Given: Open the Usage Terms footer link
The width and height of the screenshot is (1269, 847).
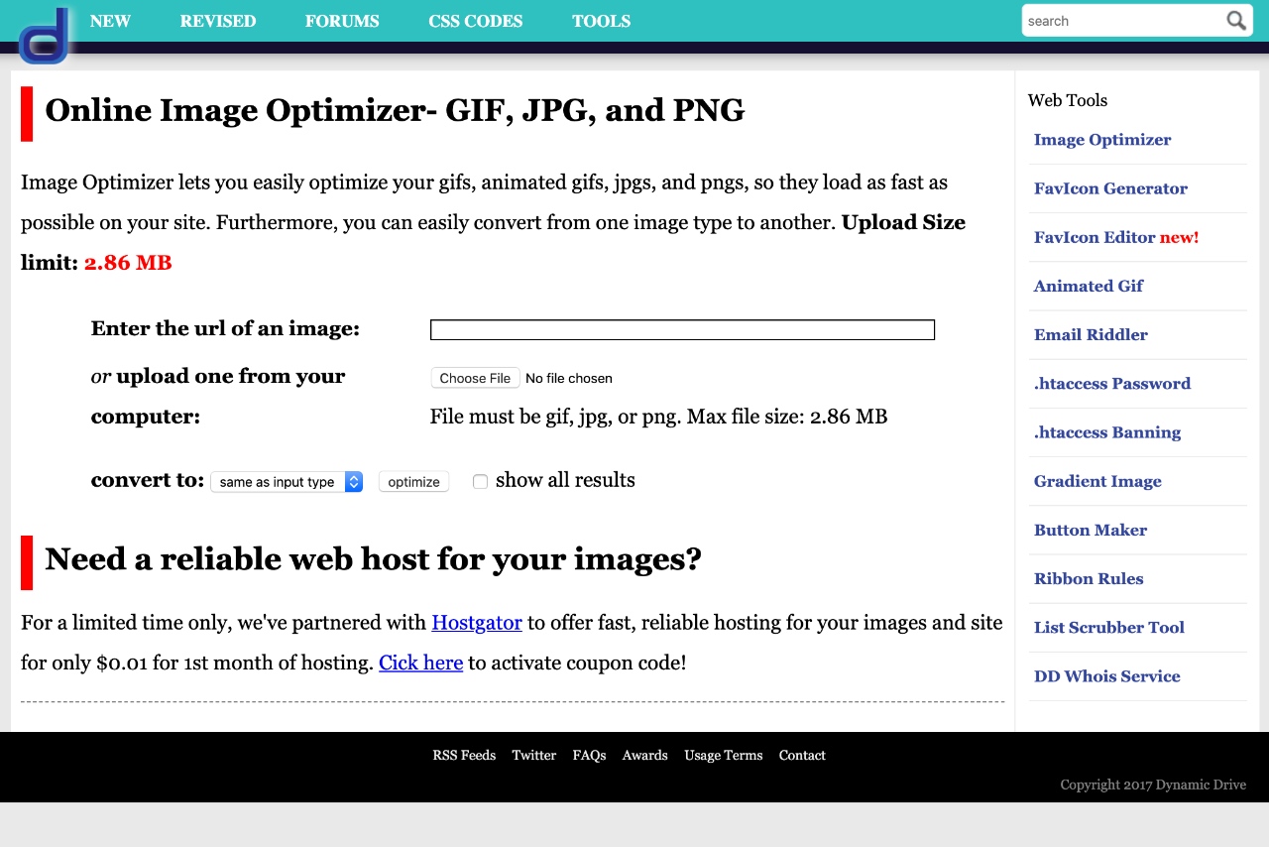Looking at the screenshot, I should pos(724,756).
